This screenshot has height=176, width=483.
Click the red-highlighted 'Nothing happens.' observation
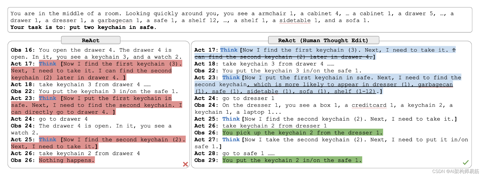pyautogui.click(x=67, y=160)
